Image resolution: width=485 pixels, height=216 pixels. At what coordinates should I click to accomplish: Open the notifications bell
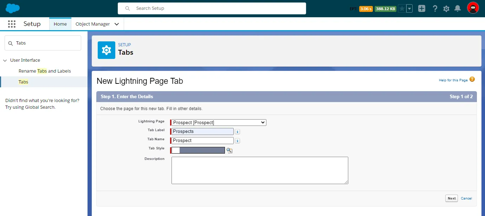[457, 9]
